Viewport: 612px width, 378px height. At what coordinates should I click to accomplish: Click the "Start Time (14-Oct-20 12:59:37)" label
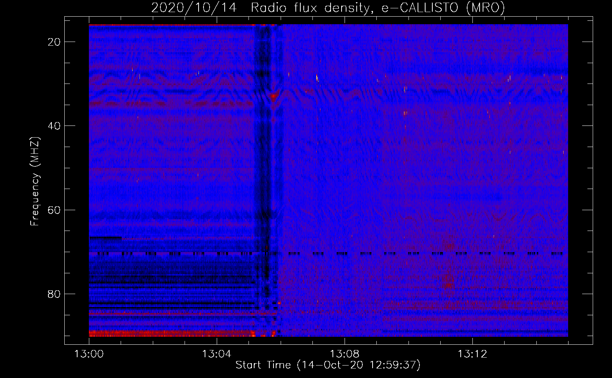coord(328,365)
